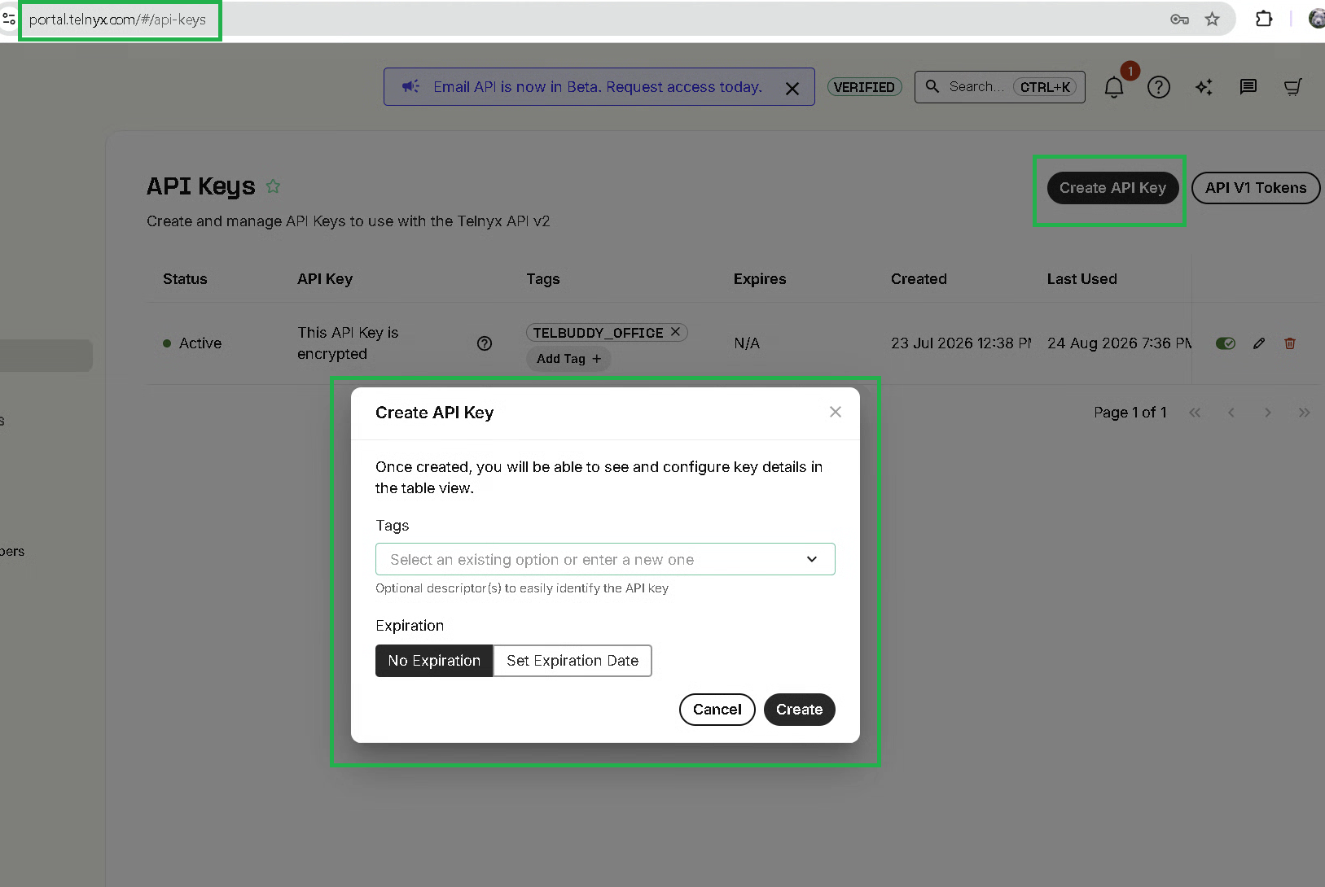
Task: Expand Tags combo box chevron
Action: pyautogui.click(x=812, y=559)
